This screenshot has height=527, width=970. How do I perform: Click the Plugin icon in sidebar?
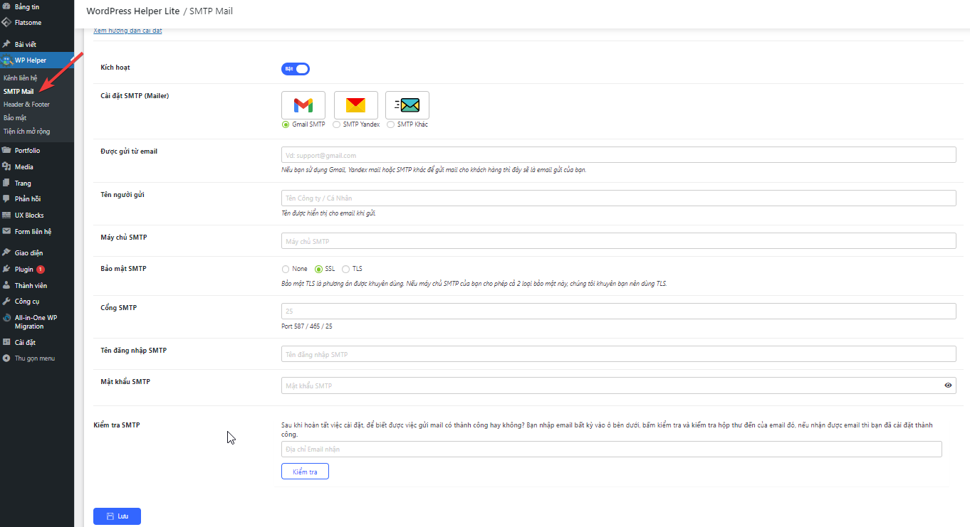pos(6,270)
